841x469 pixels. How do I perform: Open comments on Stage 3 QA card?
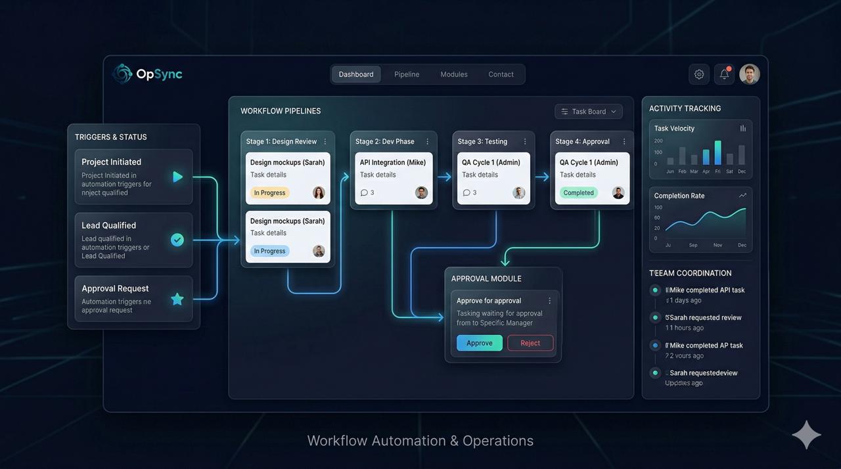pyautogui.click(x=470, y=192)
